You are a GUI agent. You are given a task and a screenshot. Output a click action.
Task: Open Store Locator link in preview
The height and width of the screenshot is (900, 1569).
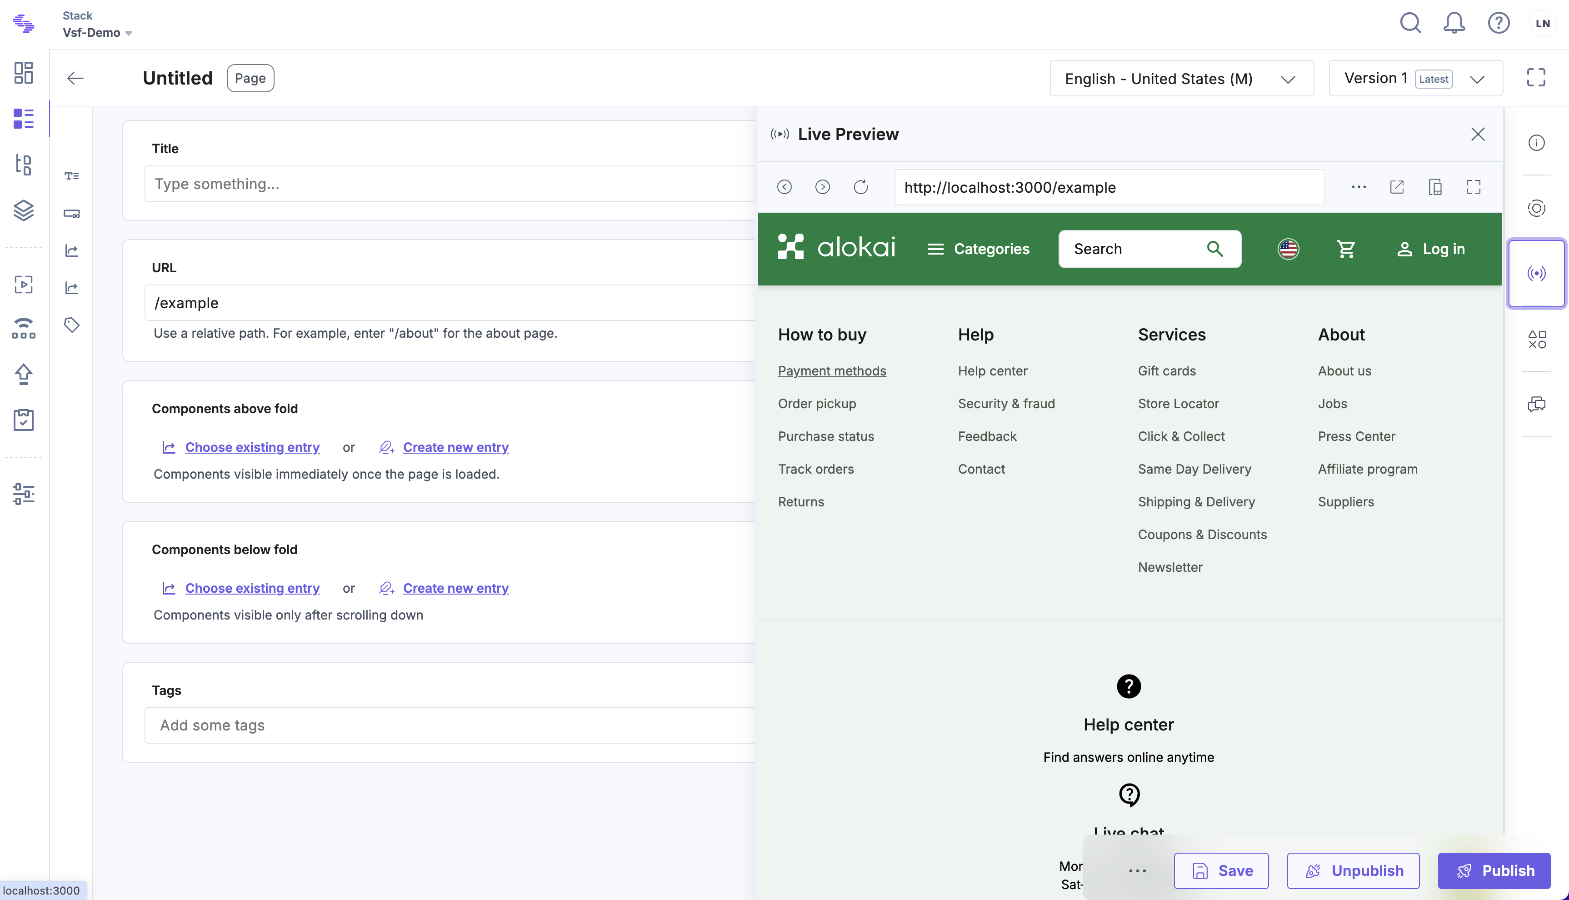tap(1179, 403)
